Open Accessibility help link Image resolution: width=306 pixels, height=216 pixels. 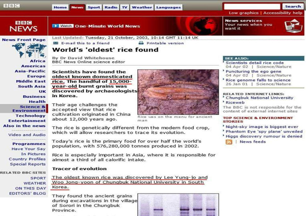[283, 13]
